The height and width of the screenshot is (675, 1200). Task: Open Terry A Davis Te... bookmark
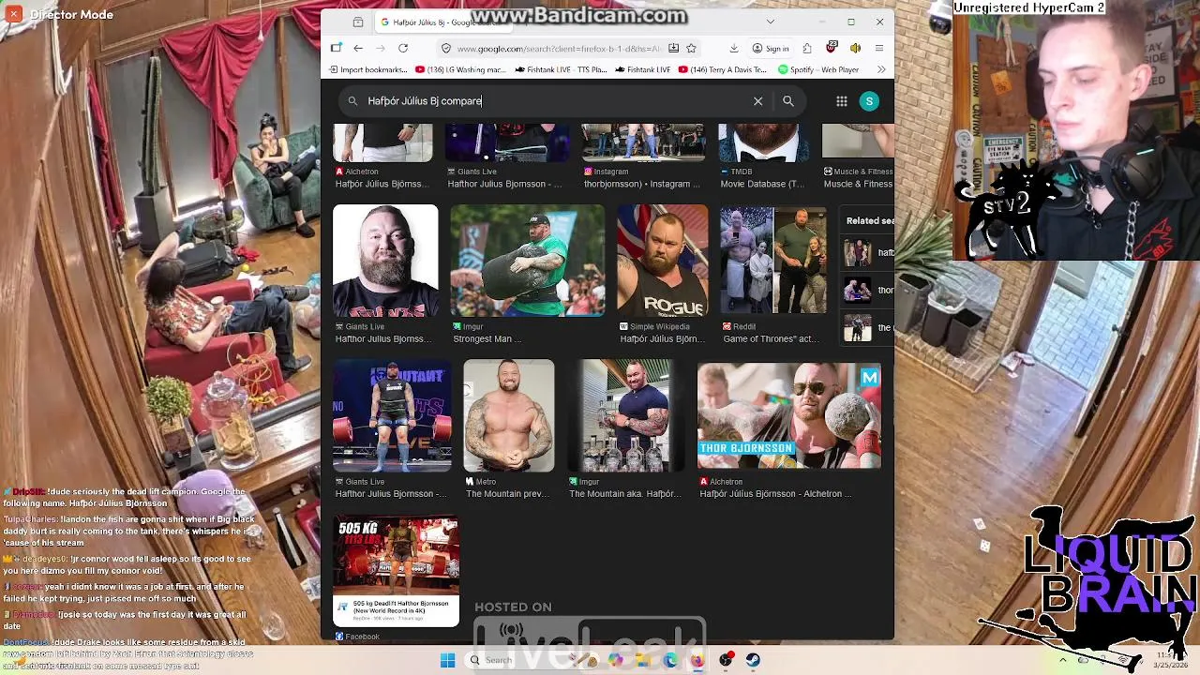tap(723, 69)
